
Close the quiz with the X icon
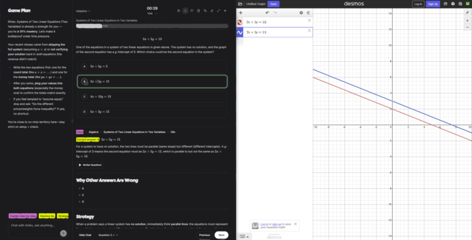[225, 11]
